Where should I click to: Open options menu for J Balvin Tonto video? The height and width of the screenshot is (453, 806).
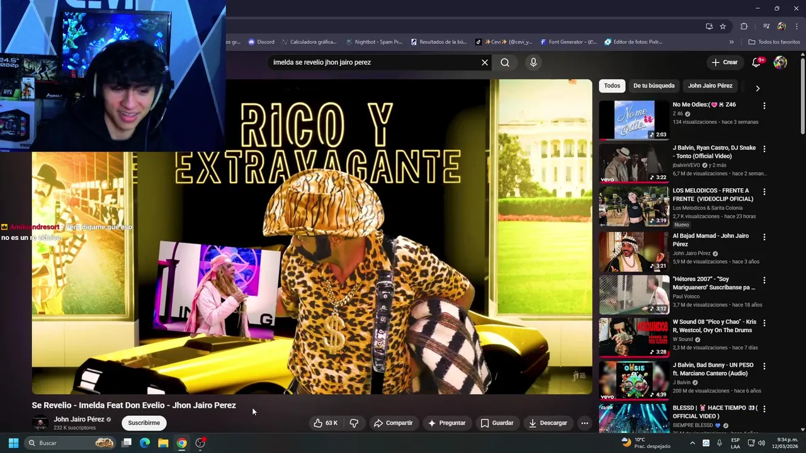click(x=764, y=149)
